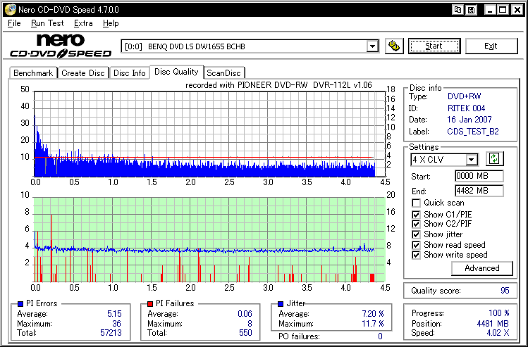Open the drive options icon next to Start

[x=394, y=46]
